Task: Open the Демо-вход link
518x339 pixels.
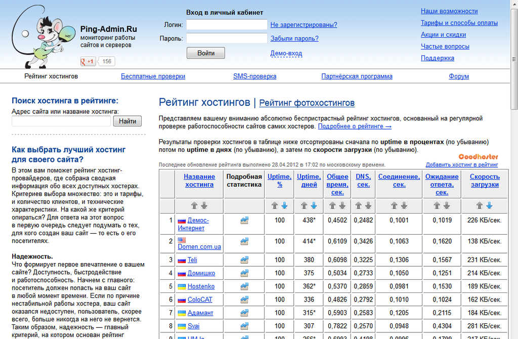Action: (286, 53)
